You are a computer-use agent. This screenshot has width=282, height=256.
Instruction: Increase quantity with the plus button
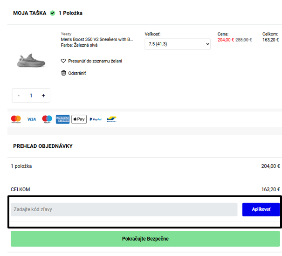43,96
